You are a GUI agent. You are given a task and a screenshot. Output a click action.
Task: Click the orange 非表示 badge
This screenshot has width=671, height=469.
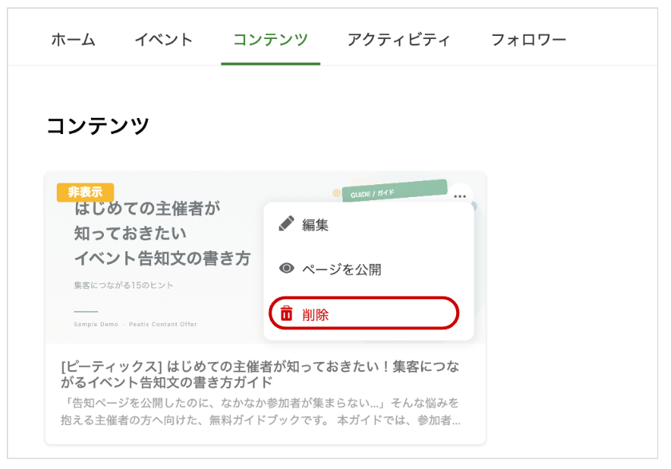[x=85, y=192]
